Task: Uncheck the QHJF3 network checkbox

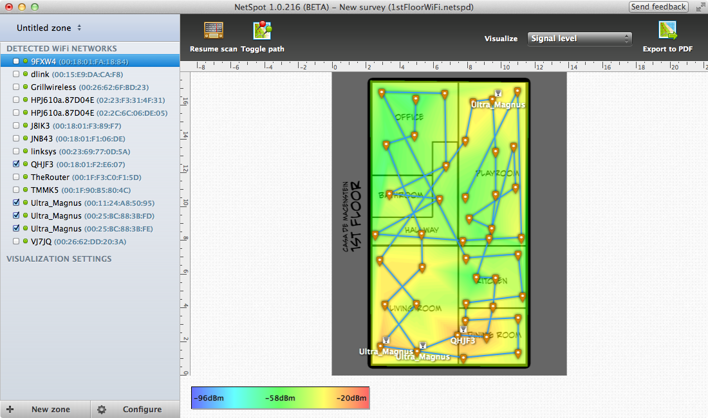Action: 17,165
